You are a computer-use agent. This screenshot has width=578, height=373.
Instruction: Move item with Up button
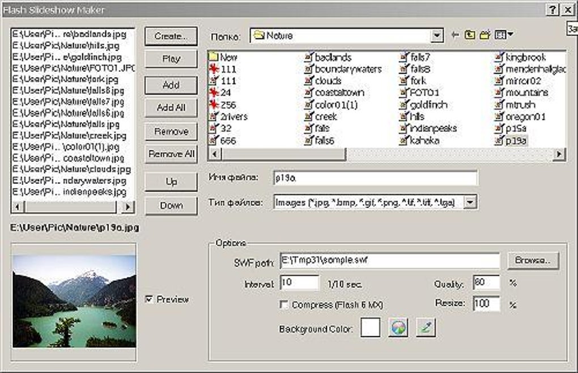pos(171,182)
